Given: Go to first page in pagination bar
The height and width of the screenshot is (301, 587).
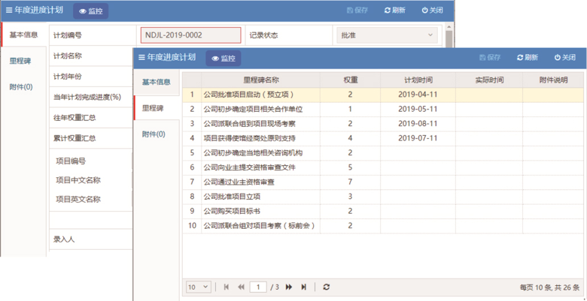Looking at the screenshot, I should [227, 287].
